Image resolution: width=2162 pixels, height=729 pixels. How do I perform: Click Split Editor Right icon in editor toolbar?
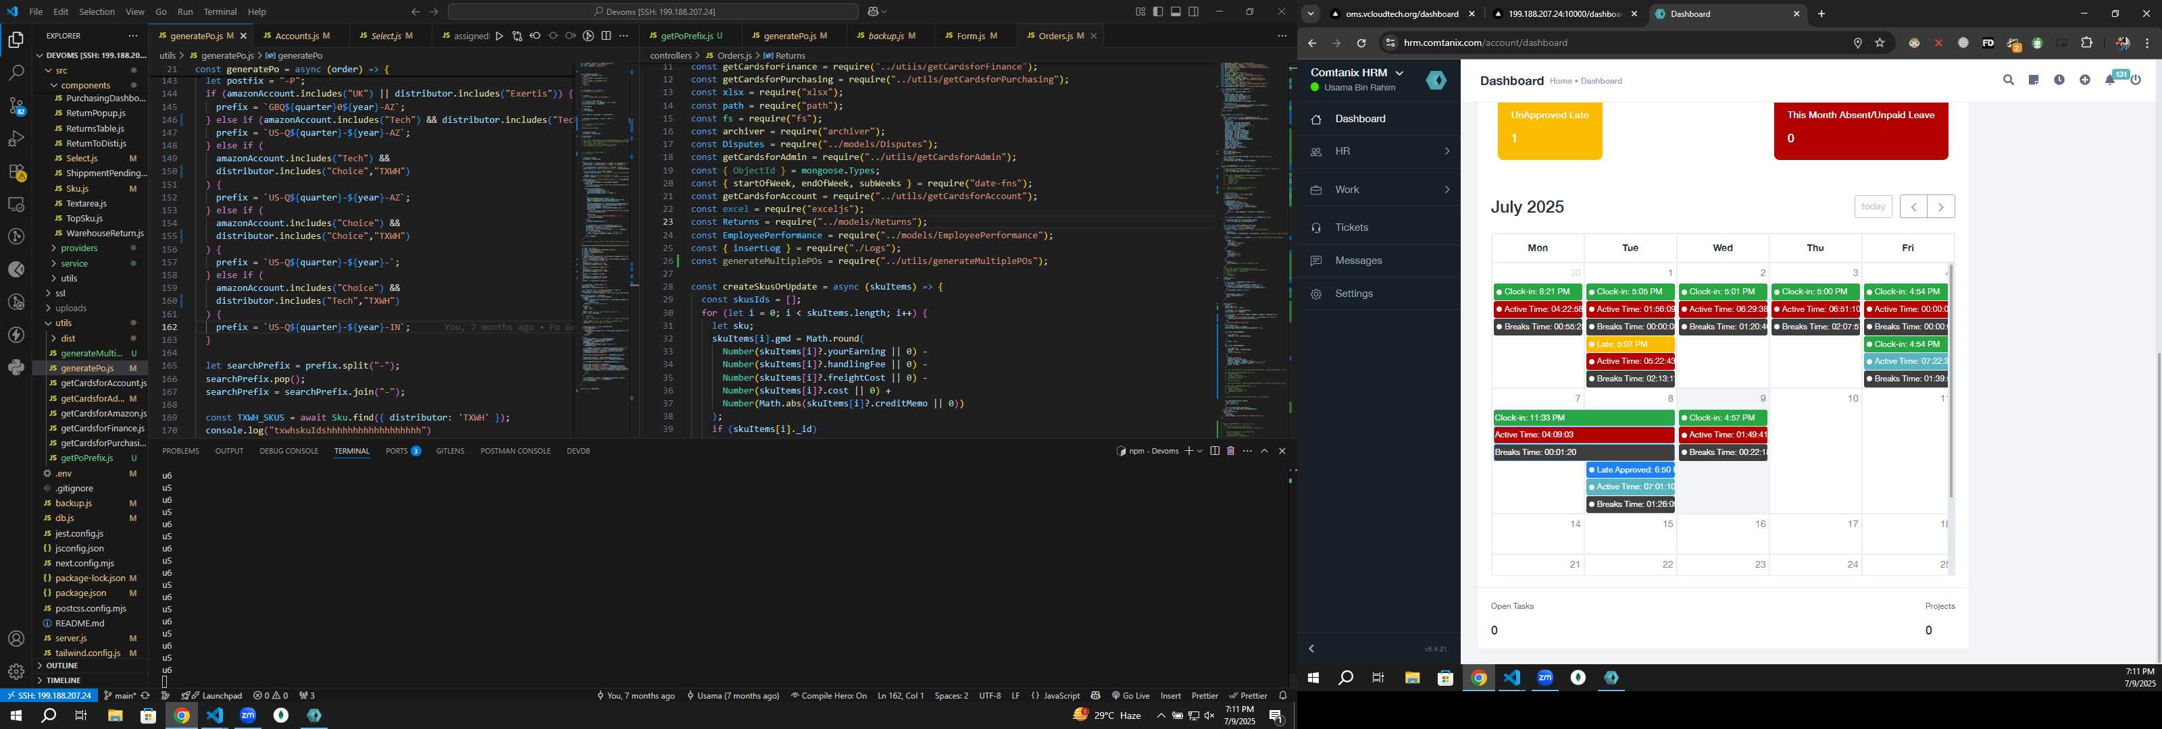[606, 36]
